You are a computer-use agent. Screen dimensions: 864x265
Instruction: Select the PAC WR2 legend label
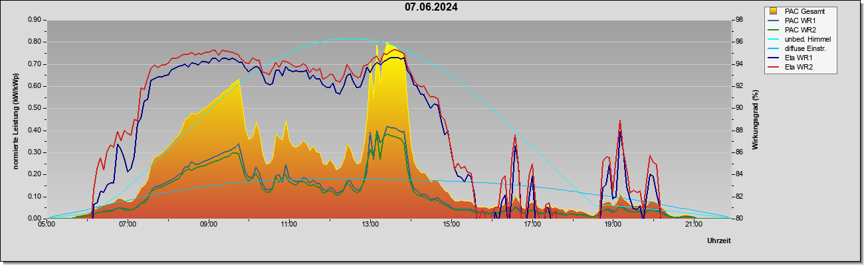pos(800,30)
